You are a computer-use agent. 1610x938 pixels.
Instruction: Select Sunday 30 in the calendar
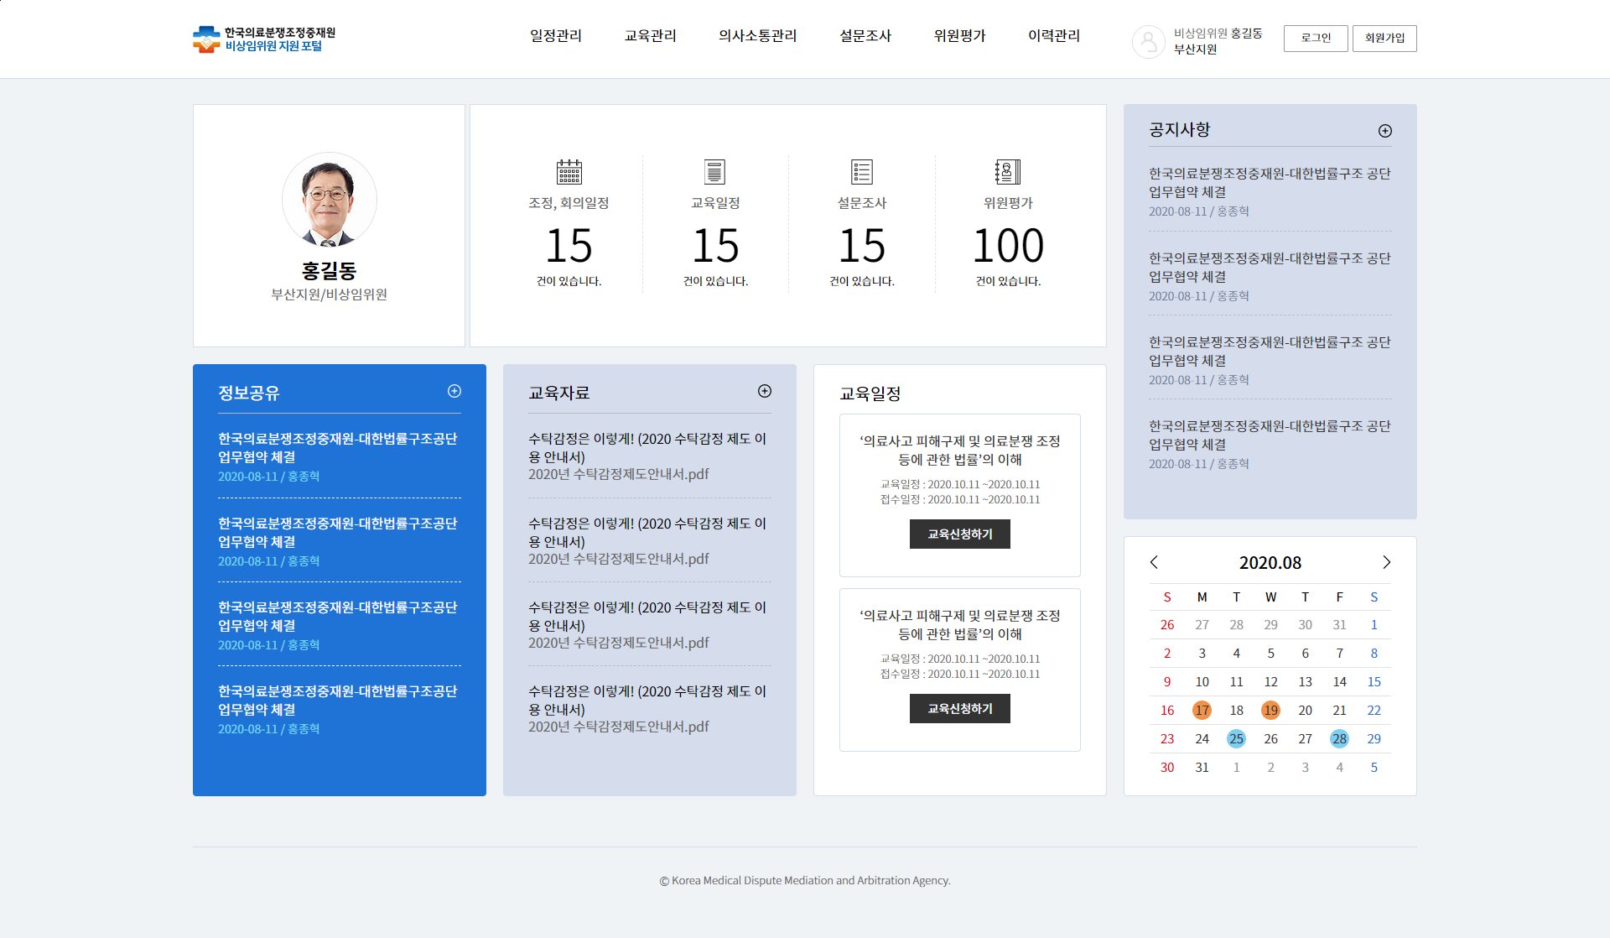click(x=1167, y=768)
